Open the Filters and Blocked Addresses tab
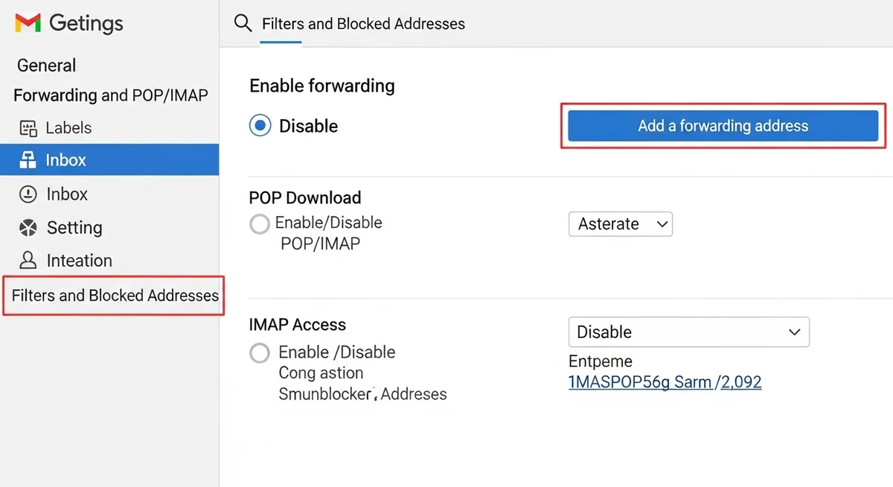893x487 pixels. click(x=363, y=23)
